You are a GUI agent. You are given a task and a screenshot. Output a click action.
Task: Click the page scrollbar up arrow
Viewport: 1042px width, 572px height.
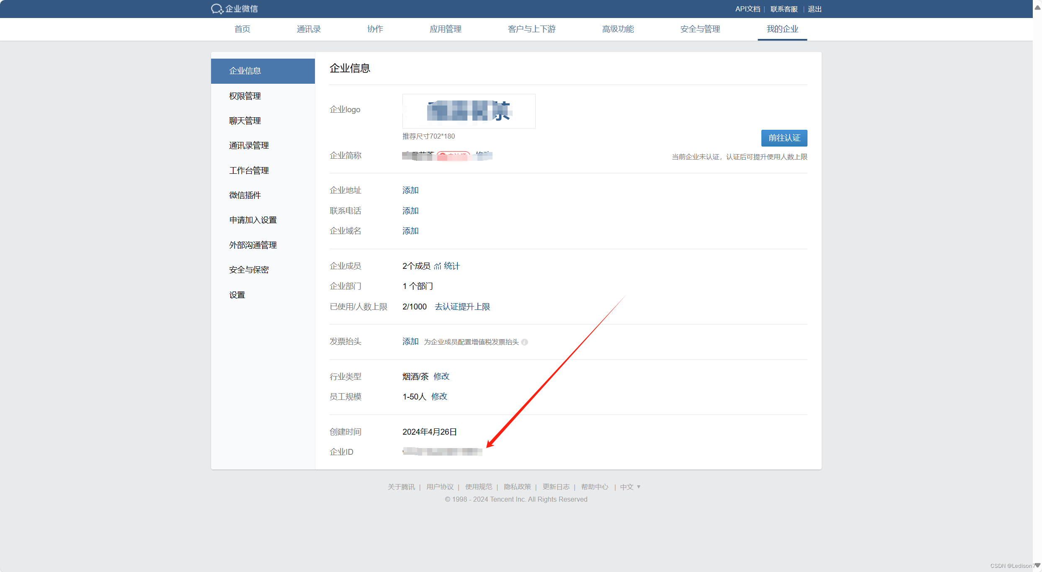tap(1037, 8)
